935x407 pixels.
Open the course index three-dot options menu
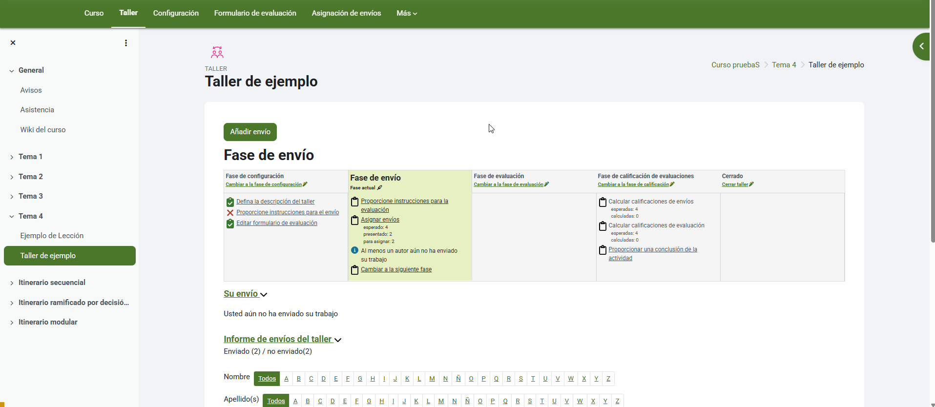click(126, 43)
